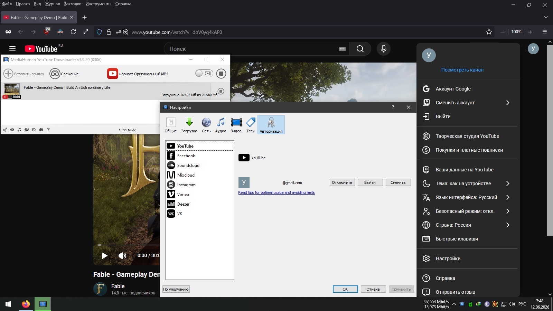Show hidden system tray icons

pyautogui.click(x=454, y=304)
